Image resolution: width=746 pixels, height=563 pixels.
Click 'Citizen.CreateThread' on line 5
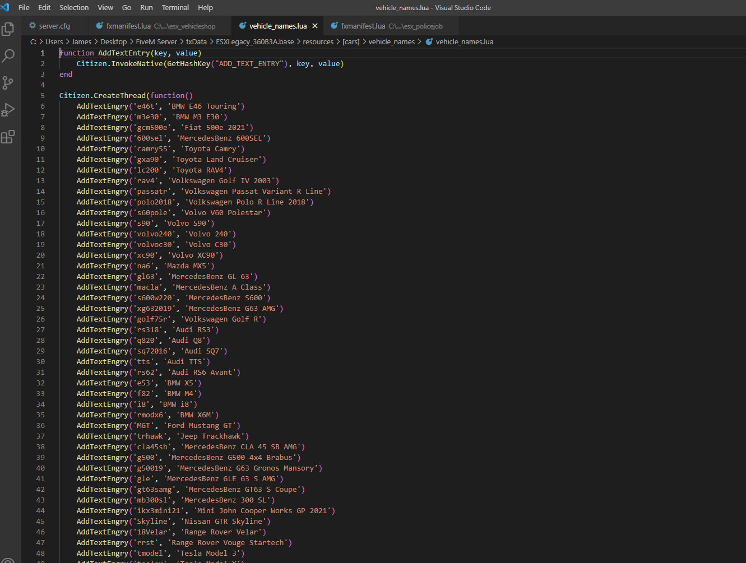(x=103, y=95)
